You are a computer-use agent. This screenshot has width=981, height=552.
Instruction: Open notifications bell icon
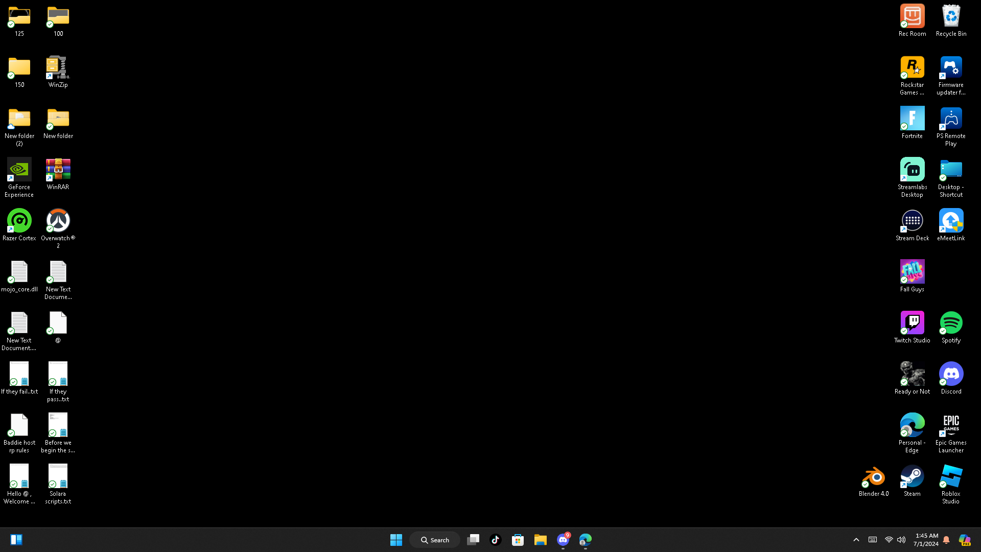[946, 540]
